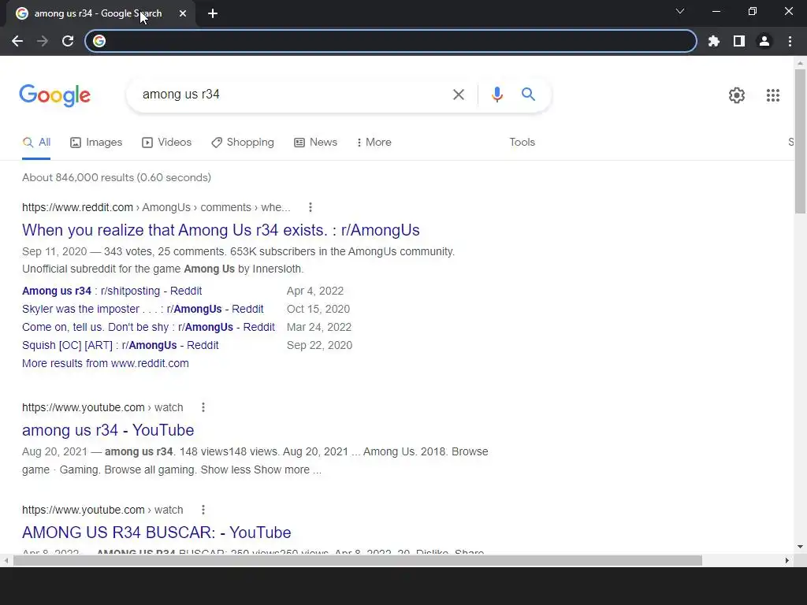807x605 pixels.
Task: Switch to the Shopping tab
Action: [243, 143]
